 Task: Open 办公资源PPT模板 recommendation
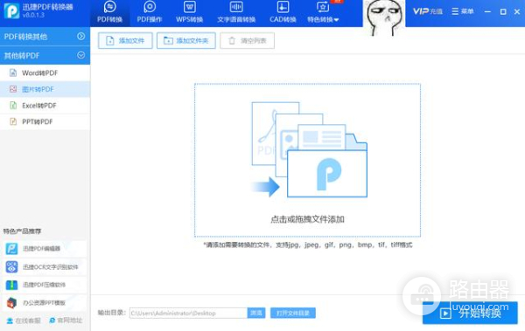(45, 303)
